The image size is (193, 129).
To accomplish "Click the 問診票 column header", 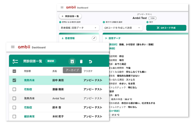I will pos(27,71).
